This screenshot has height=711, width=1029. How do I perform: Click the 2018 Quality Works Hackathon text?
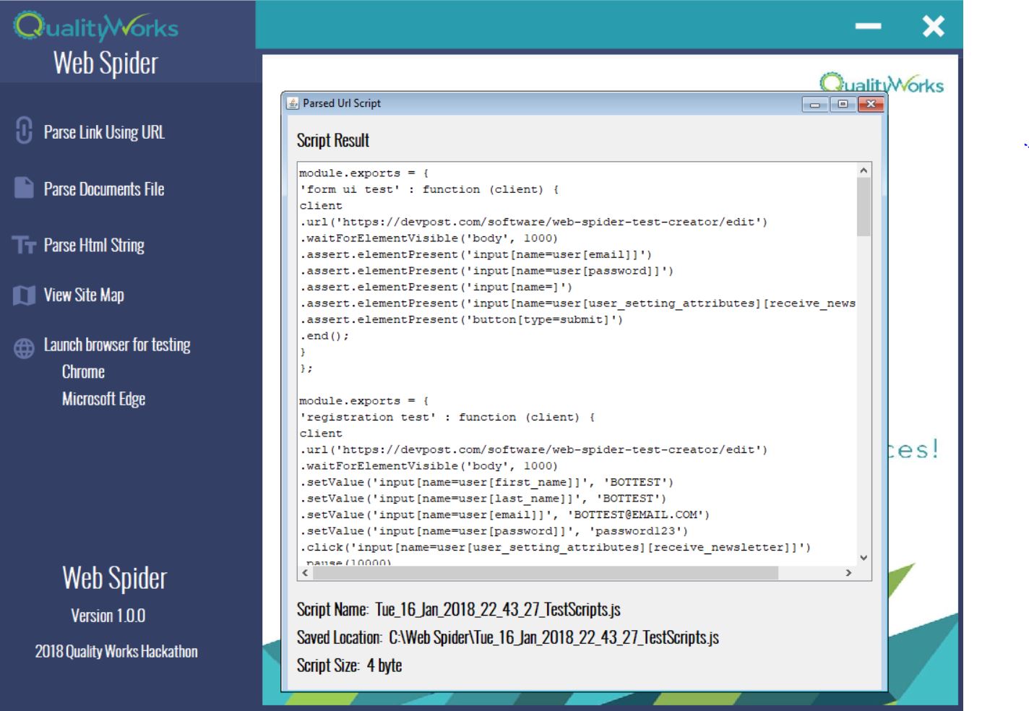point(116,651)
